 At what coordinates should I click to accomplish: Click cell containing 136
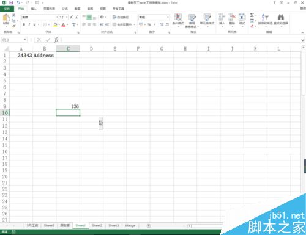(x=68, y=106)
